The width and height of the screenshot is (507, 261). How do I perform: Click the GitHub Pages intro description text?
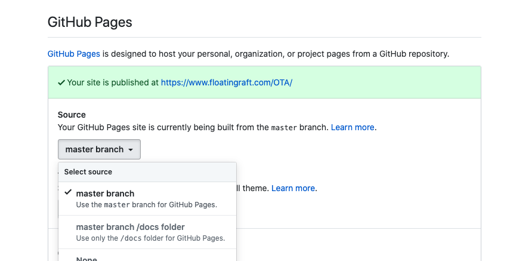click(x=274, y=54)
